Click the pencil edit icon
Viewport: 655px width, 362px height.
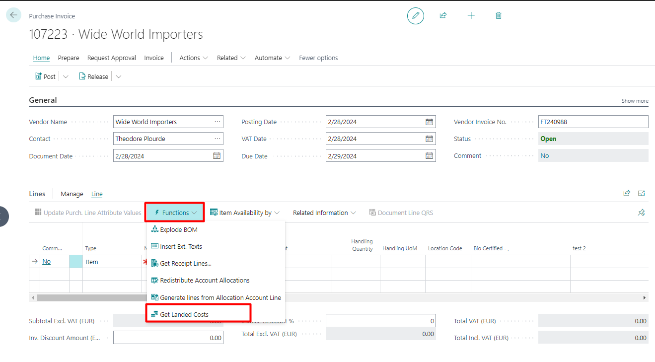click(416, 16)
